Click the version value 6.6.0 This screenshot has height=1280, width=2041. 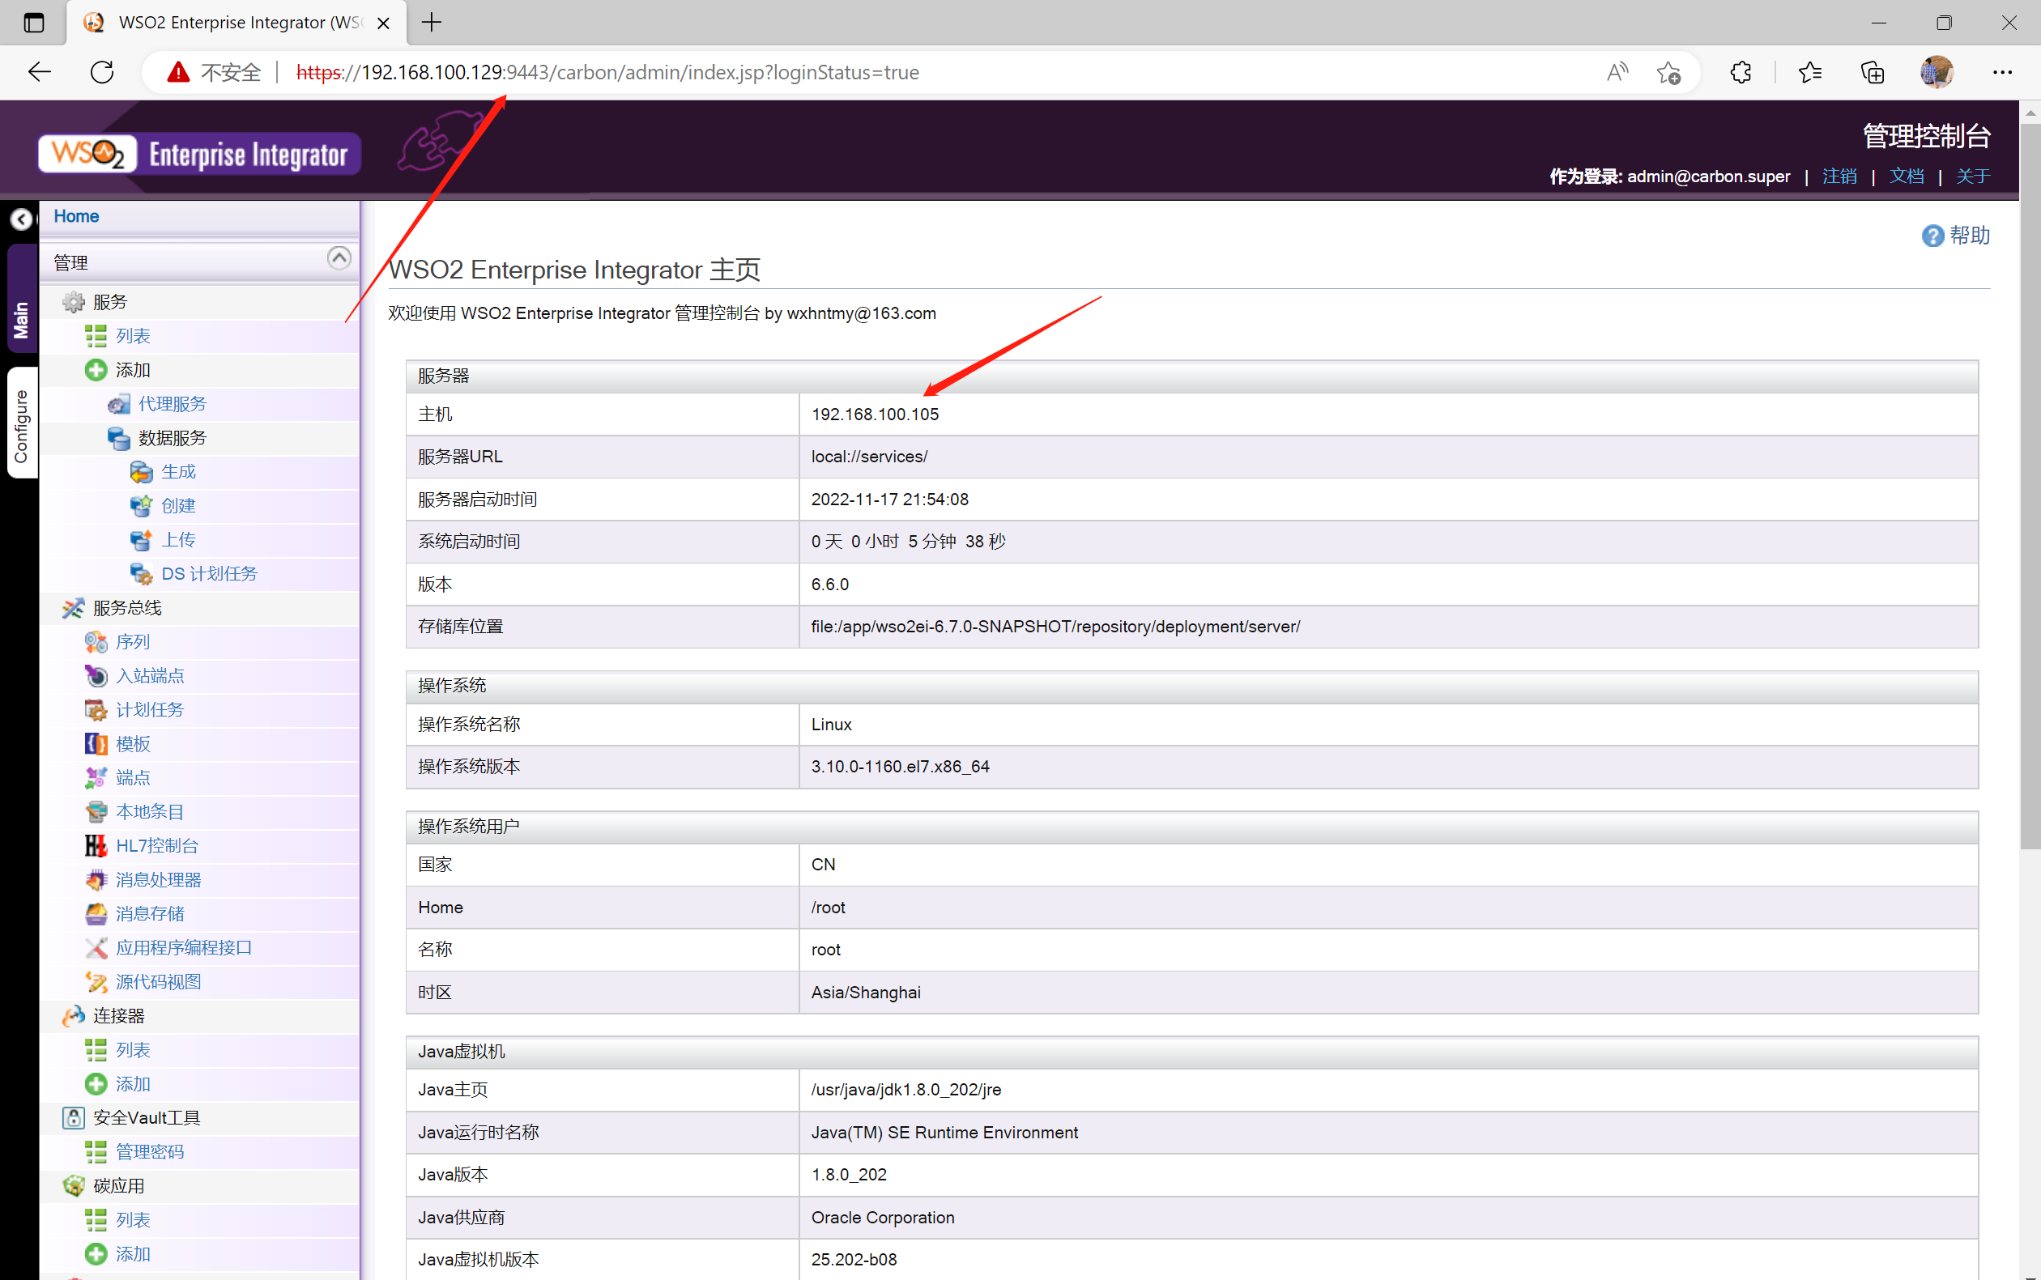point(830,585)
